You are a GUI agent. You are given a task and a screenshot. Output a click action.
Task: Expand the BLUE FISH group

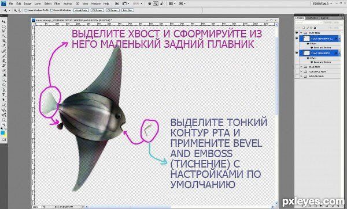coord(301,67)
